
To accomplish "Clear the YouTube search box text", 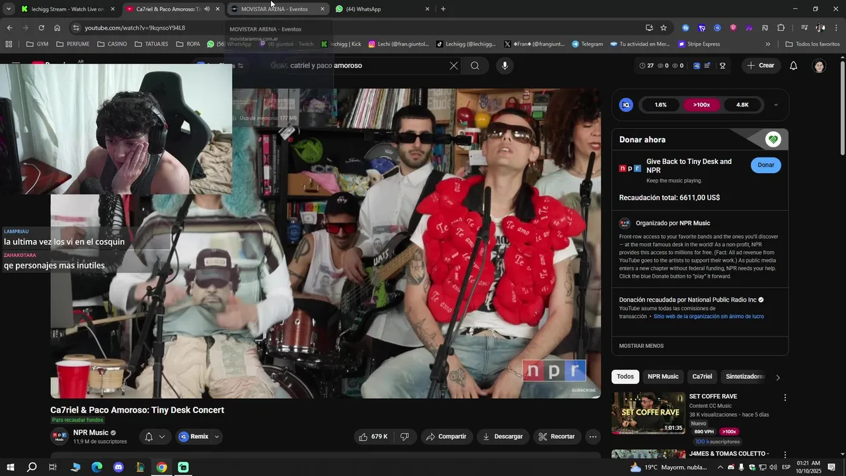I will [453, 65].
